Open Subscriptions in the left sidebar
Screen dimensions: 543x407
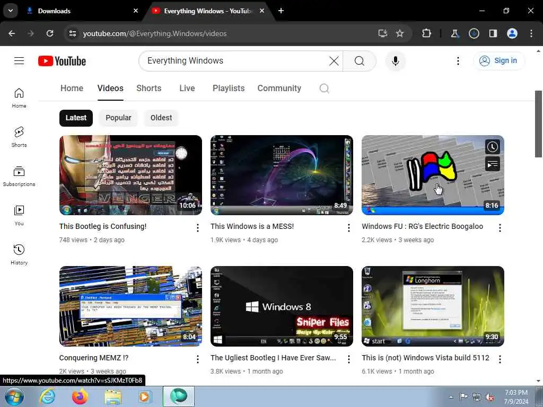19,176
